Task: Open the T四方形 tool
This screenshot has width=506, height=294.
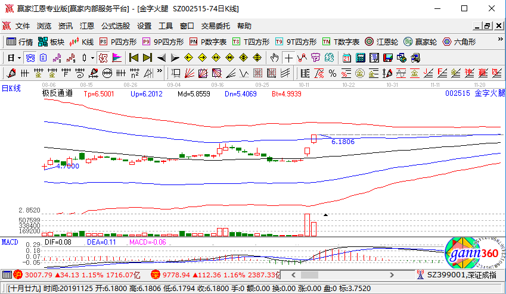Action: coord(251,42)
